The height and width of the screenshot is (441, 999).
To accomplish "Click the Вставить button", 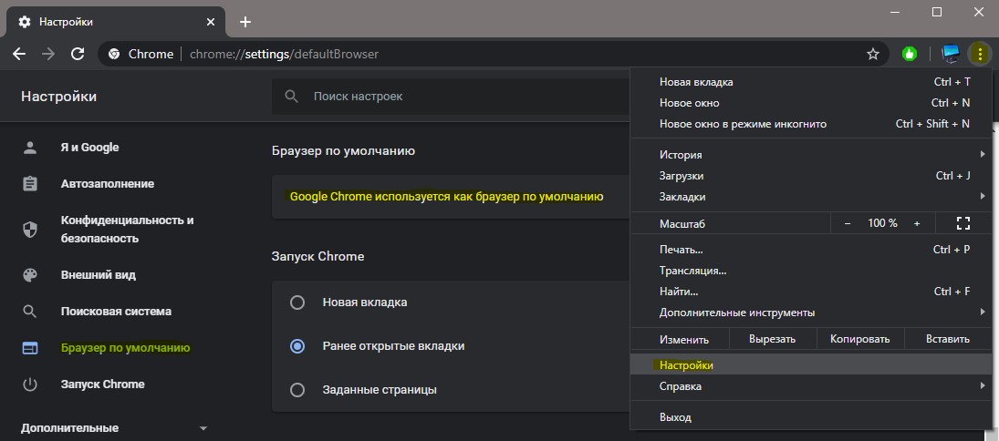I will click(x=948, y=339).
